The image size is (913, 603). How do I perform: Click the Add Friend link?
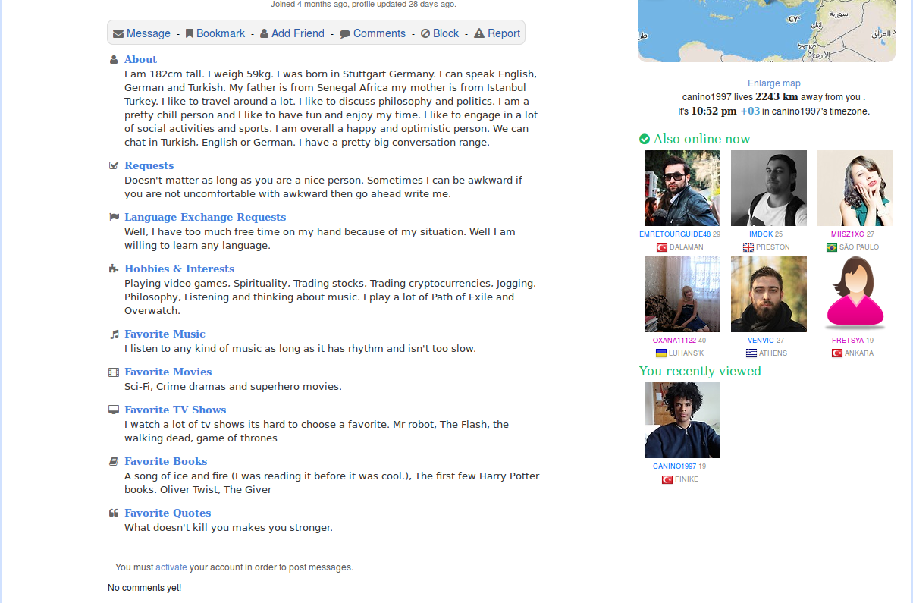(298, 33)
